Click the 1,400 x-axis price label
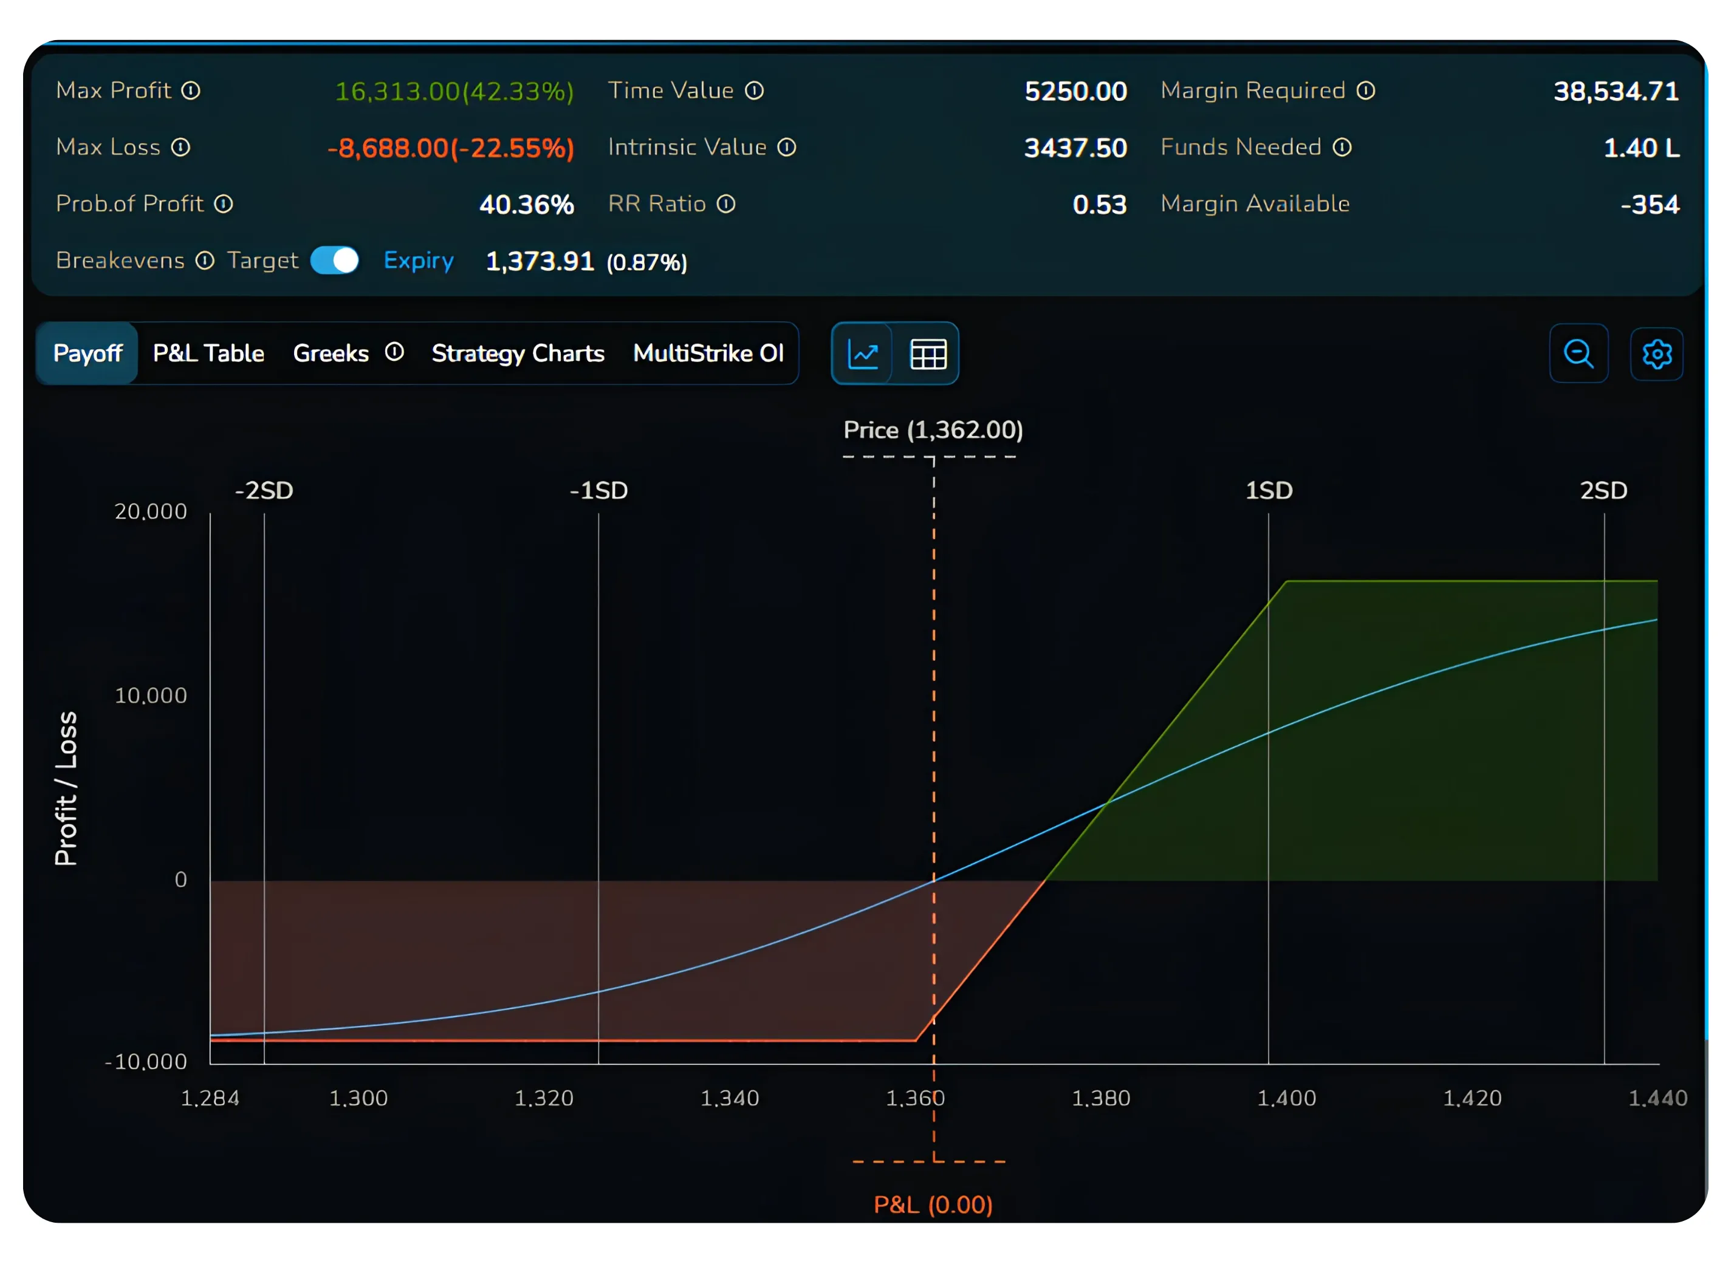This screenshot has width=1731, height=1261. pyautogui.click(x=1286, y=1098)
